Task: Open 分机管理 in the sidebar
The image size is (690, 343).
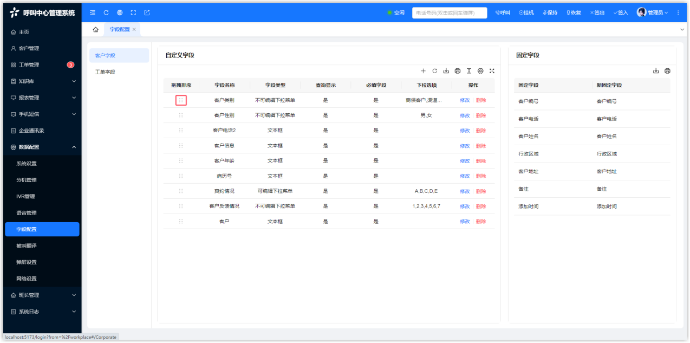Action: coord(27,180)
